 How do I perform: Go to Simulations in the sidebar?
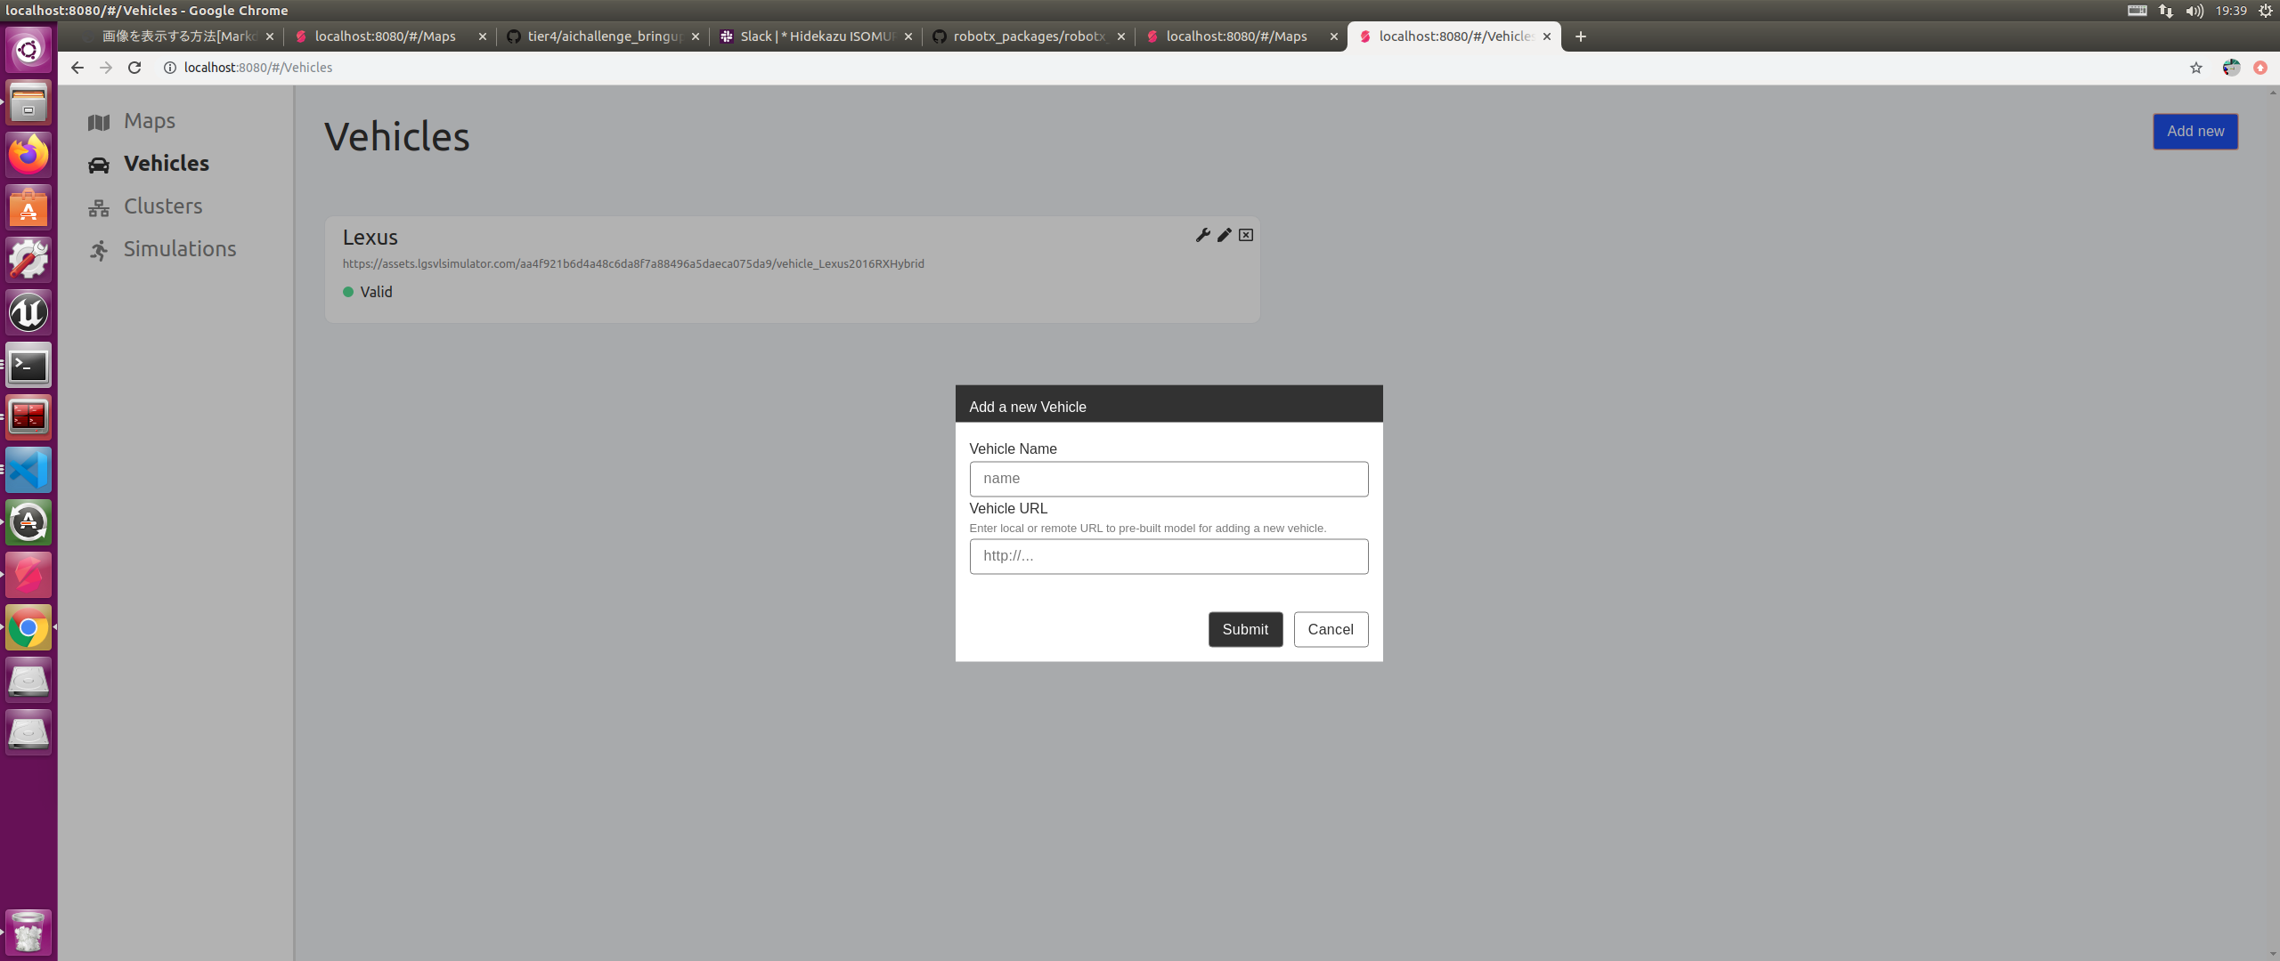click(179, 249)
